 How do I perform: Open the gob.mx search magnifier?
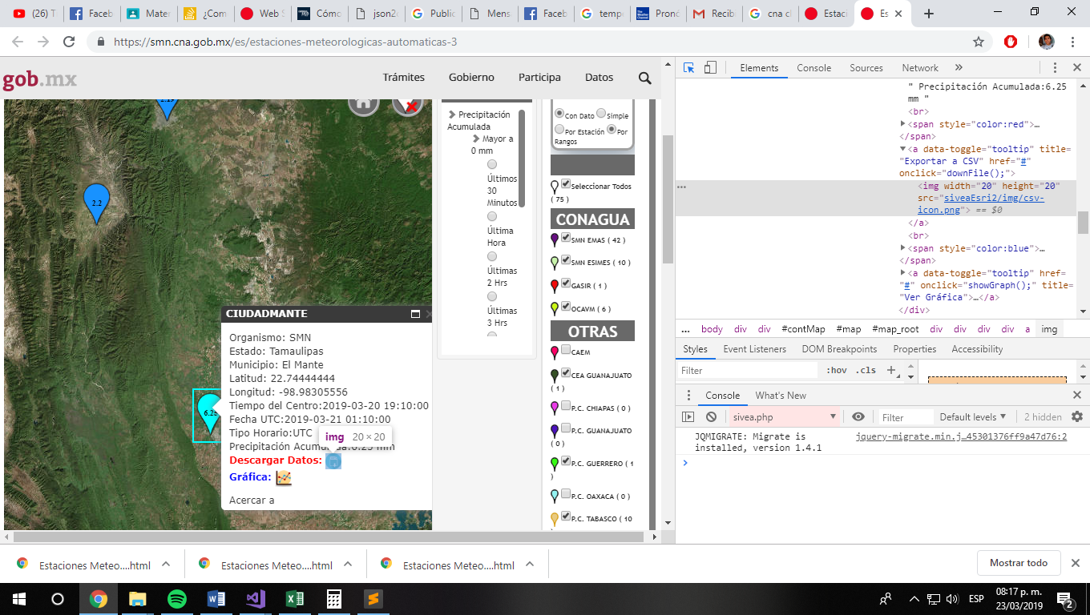click(x=644, y=78)
